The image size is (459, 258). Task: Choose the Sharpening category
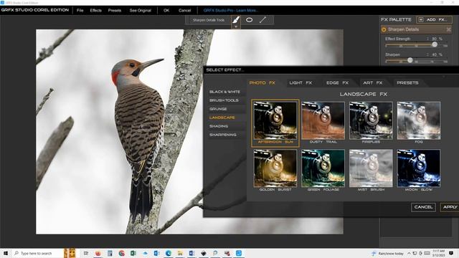pyautogui.click(x=223, y=135)
